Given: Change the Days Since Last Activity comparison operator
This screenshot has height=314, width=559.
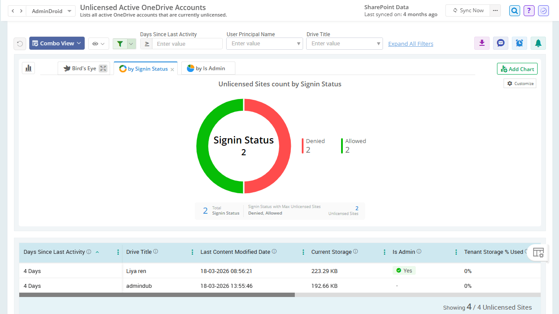Looking at the screenshot, I should [146, 44].
